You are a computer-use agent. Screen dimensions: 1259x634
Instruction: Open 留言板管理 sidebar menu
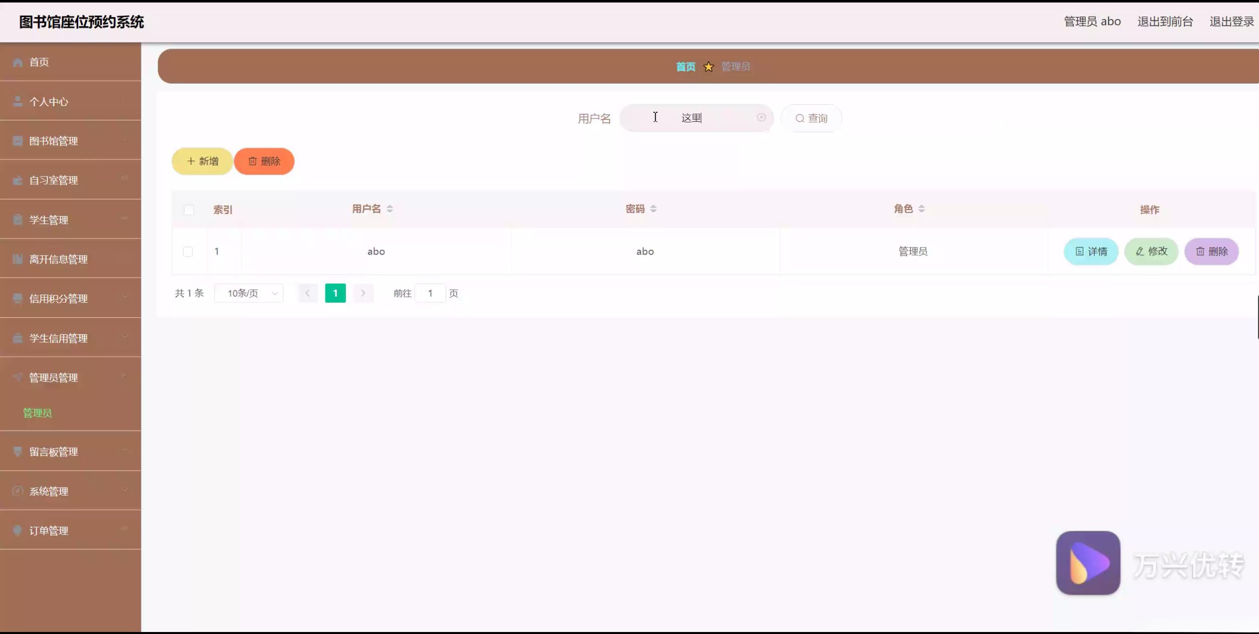point(71,452)
